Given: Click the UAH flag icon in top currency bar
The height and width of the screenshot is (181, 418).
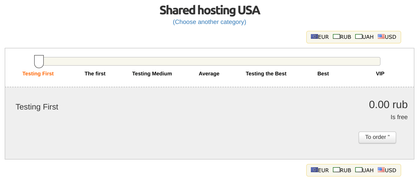Looking at the screenshot, I should (359, 37).
